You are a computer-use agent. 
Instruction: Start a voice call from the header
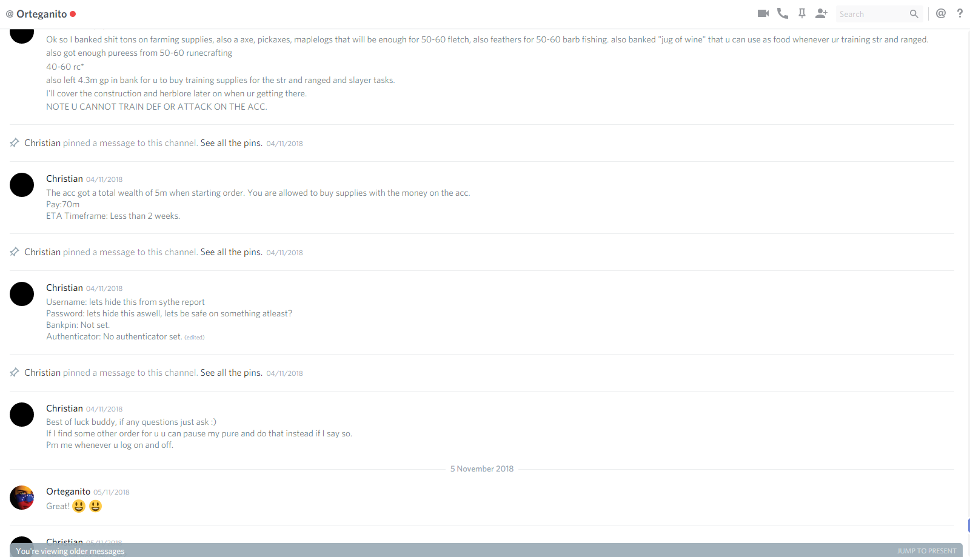point(783,13)
